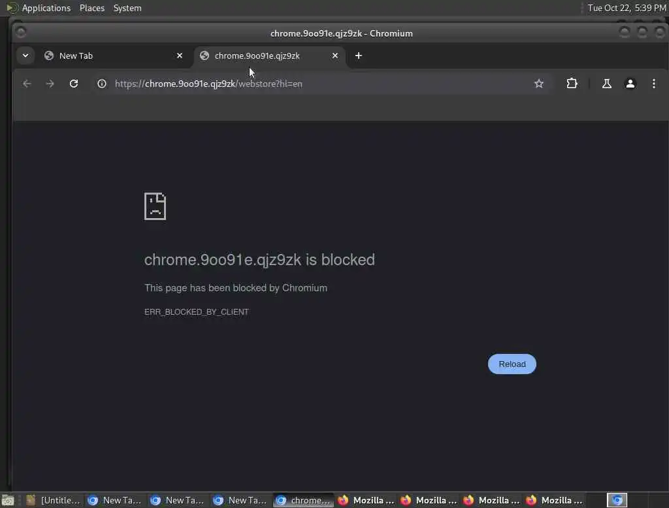Select the chrome.9oo91e.qjz9zk tab
The width and height of the screenshot is (669, 508).
coord(269,56)
